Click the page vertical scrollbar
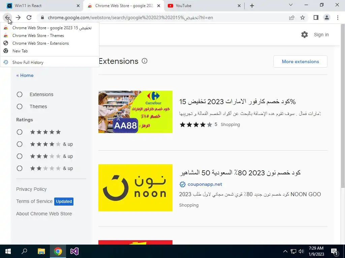The image size is (345, 258). (x=343, y=105)
